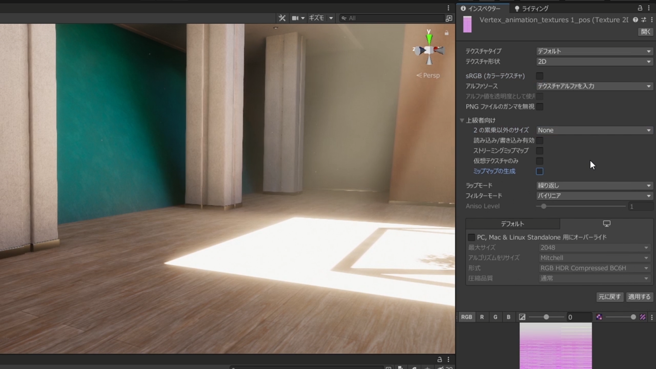Click the 適用する button

point(639,297)
